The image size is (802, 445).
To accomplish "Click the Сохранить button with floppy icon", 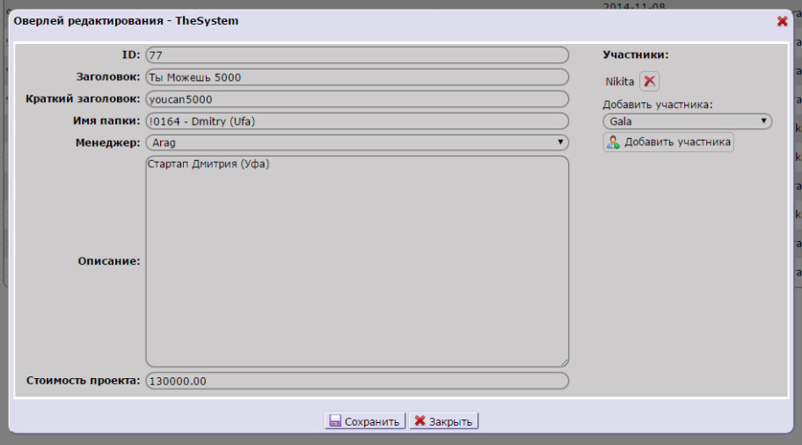I will (x=365, y=421).
